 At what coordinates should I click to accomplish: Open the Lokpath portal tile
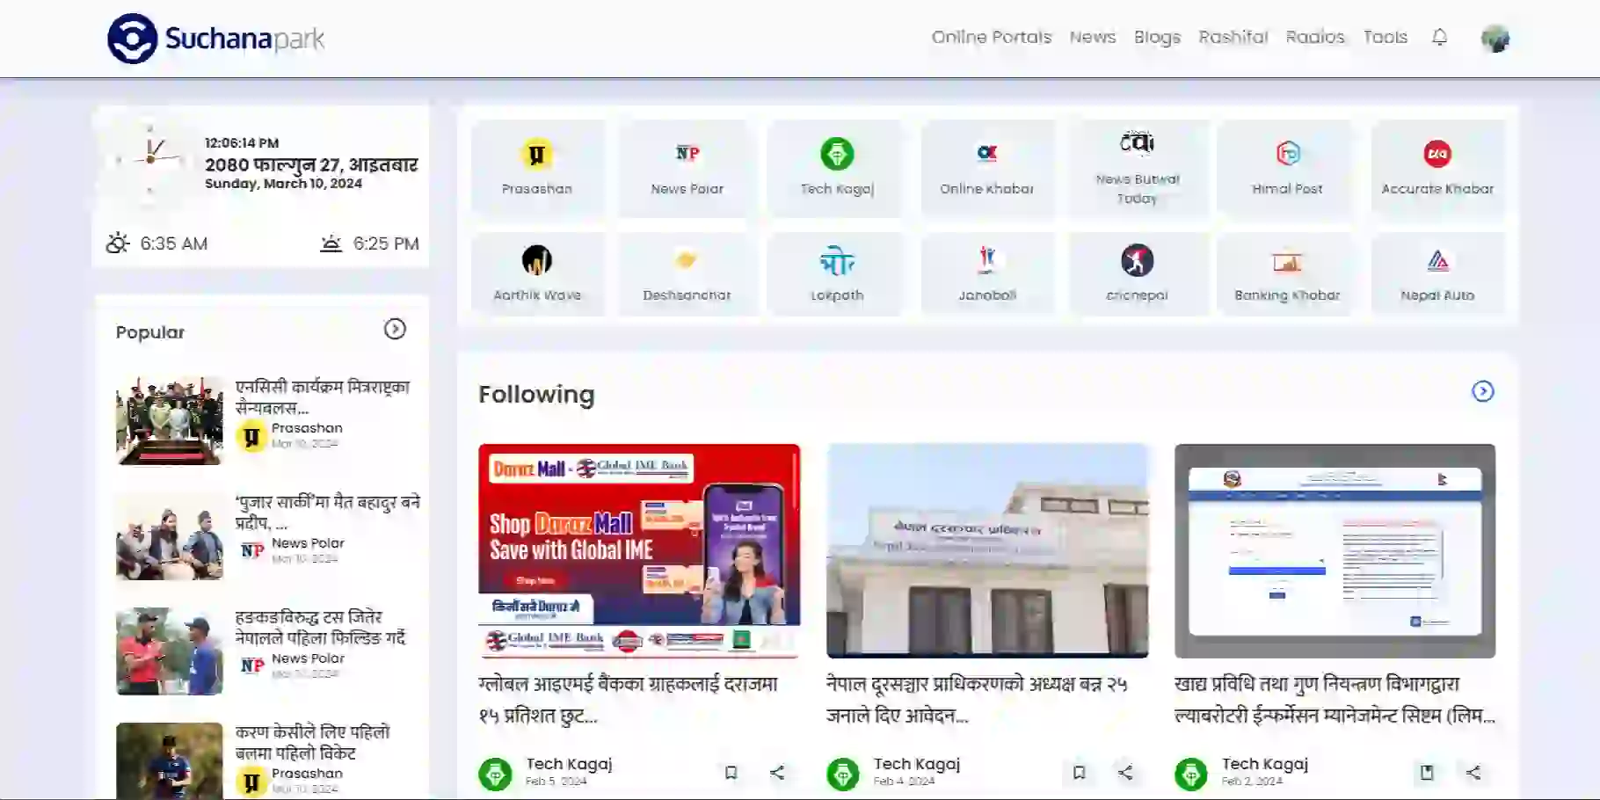(837, 274)
